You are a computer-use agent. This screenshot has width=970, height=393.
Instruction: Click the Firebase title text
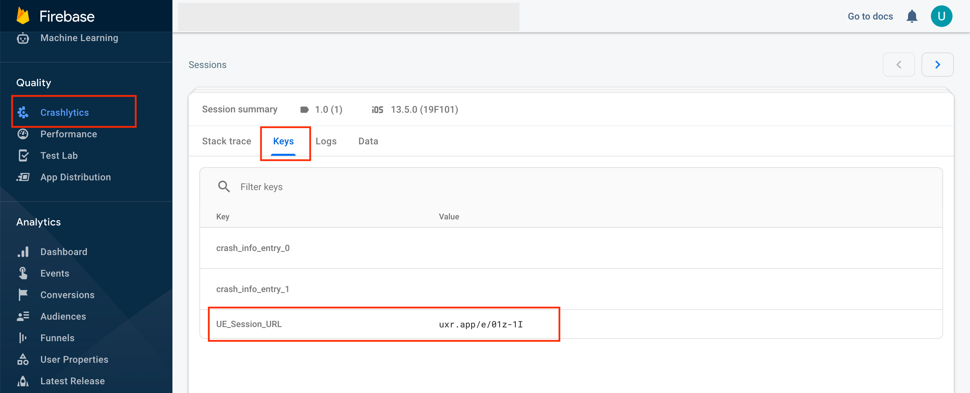(67, 16)
